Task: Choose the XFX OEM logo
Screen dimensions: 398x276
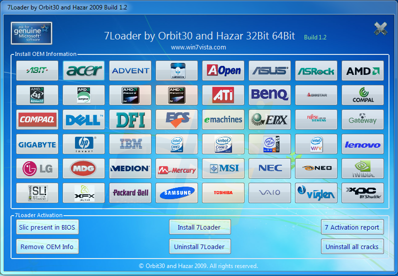Action: (83, 193)
